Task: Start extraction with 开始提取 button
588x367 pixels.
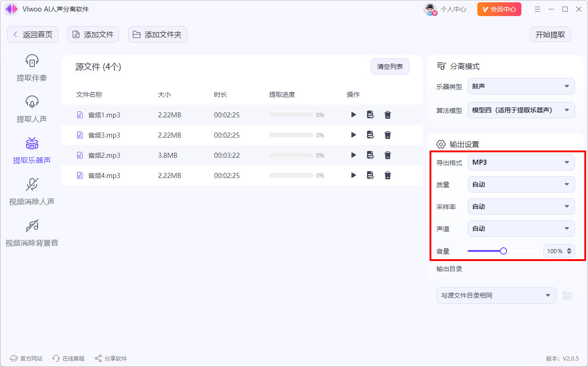Action: coord(550,34)
